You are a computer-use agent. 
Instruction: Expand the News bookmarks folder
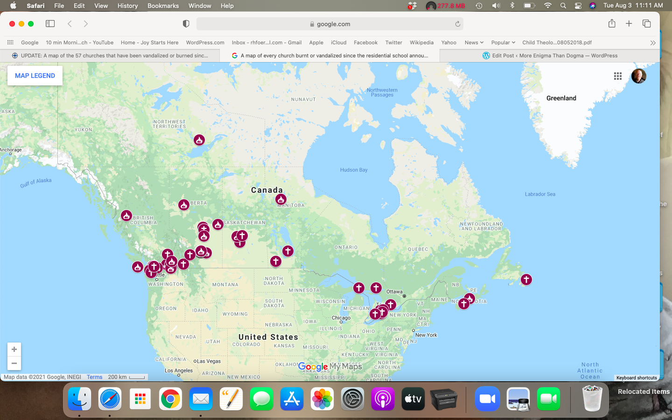474,42
